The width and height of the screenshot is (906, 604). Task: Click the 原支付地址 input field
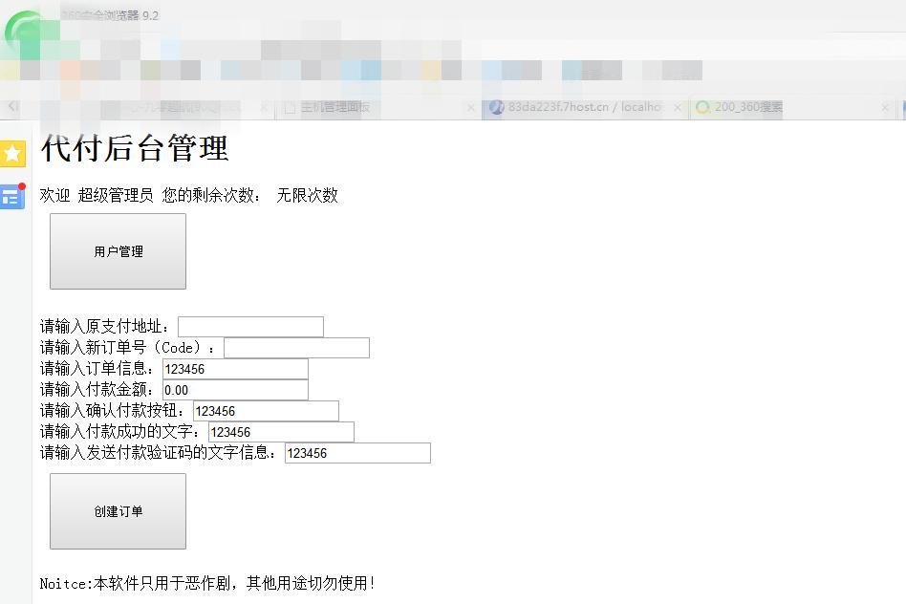coord(250,326)
